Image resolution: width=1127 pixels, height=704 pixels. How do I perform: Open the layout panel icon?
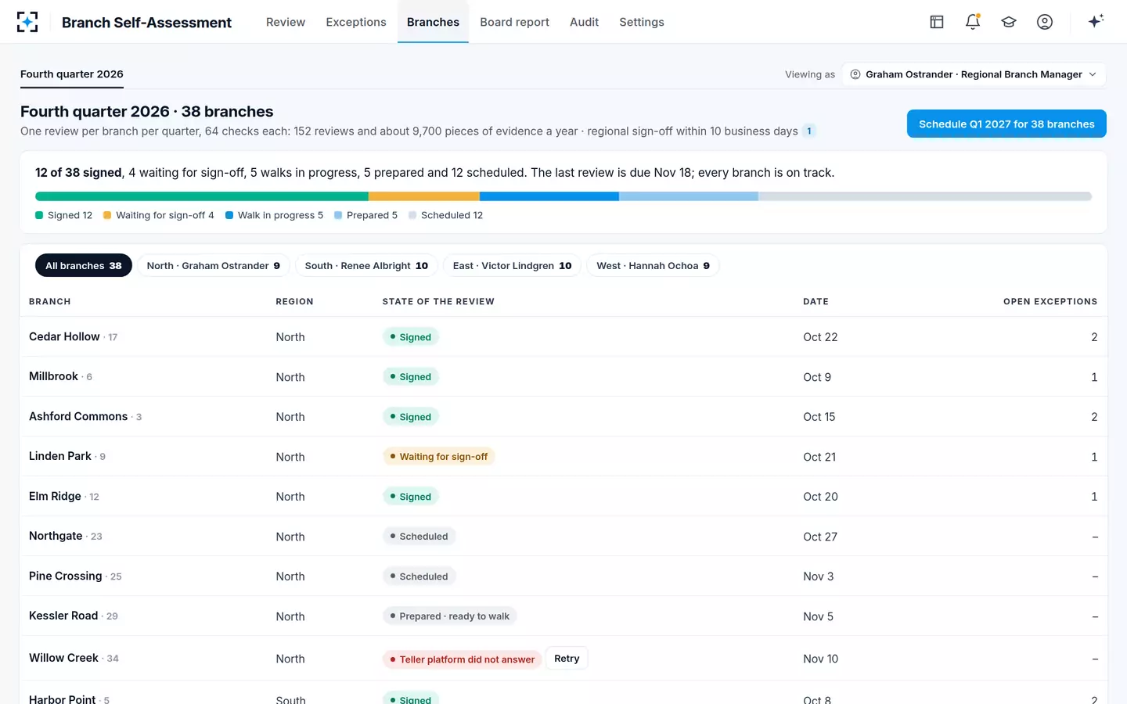[937, 22]
